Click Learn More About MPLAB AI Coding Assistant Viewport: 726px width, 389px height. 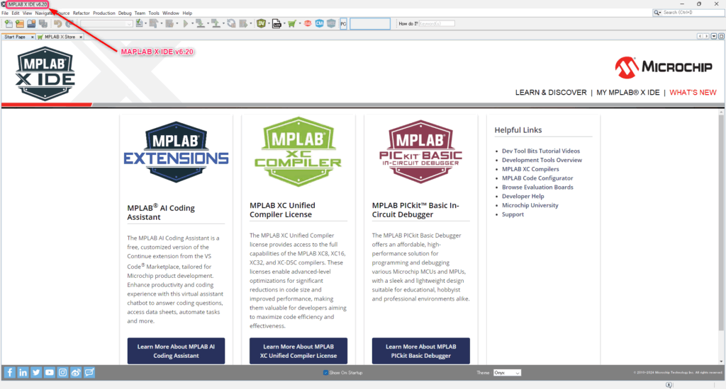click(x=176, y=351)
